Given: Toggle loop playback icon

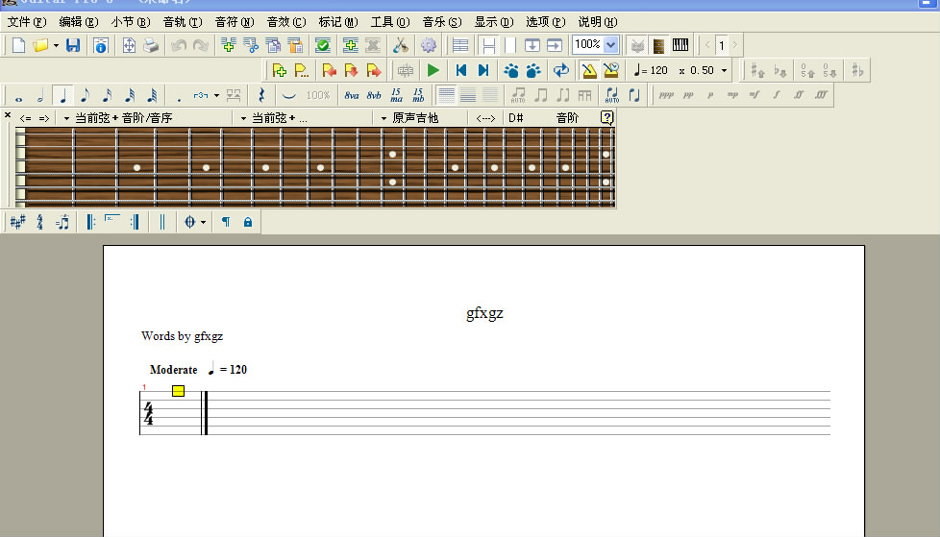Looking at the screenshot, I should pos(560,70).
